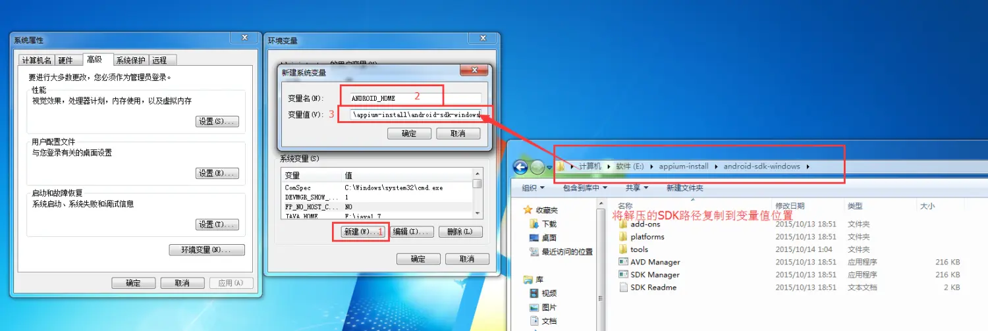Click the 桌面 icon in sidebar
Image resolution: width=988 pixels, height=331 pixels.
click(x=534, y=238)
